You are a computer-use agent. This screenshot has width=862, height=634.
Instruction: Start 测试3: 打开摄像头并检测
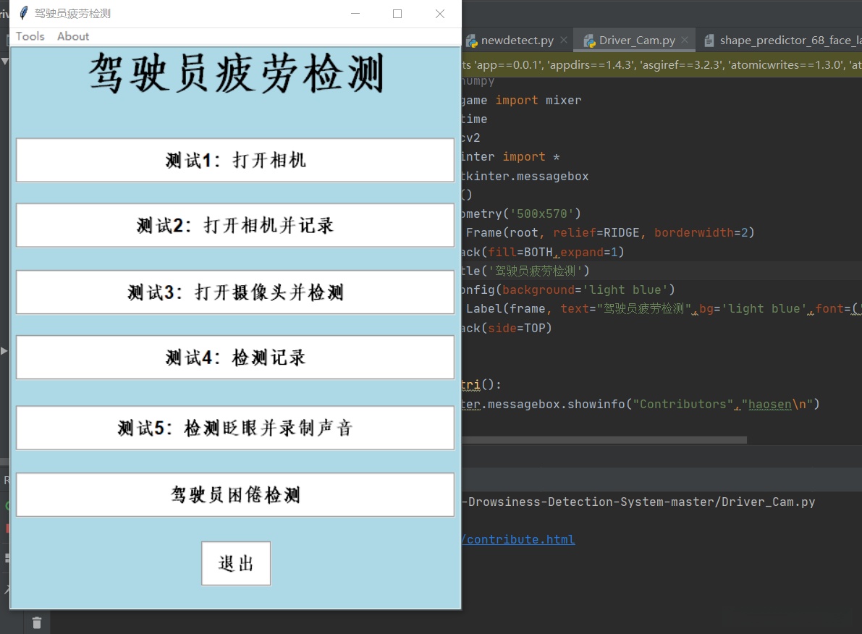click(235, 292)
